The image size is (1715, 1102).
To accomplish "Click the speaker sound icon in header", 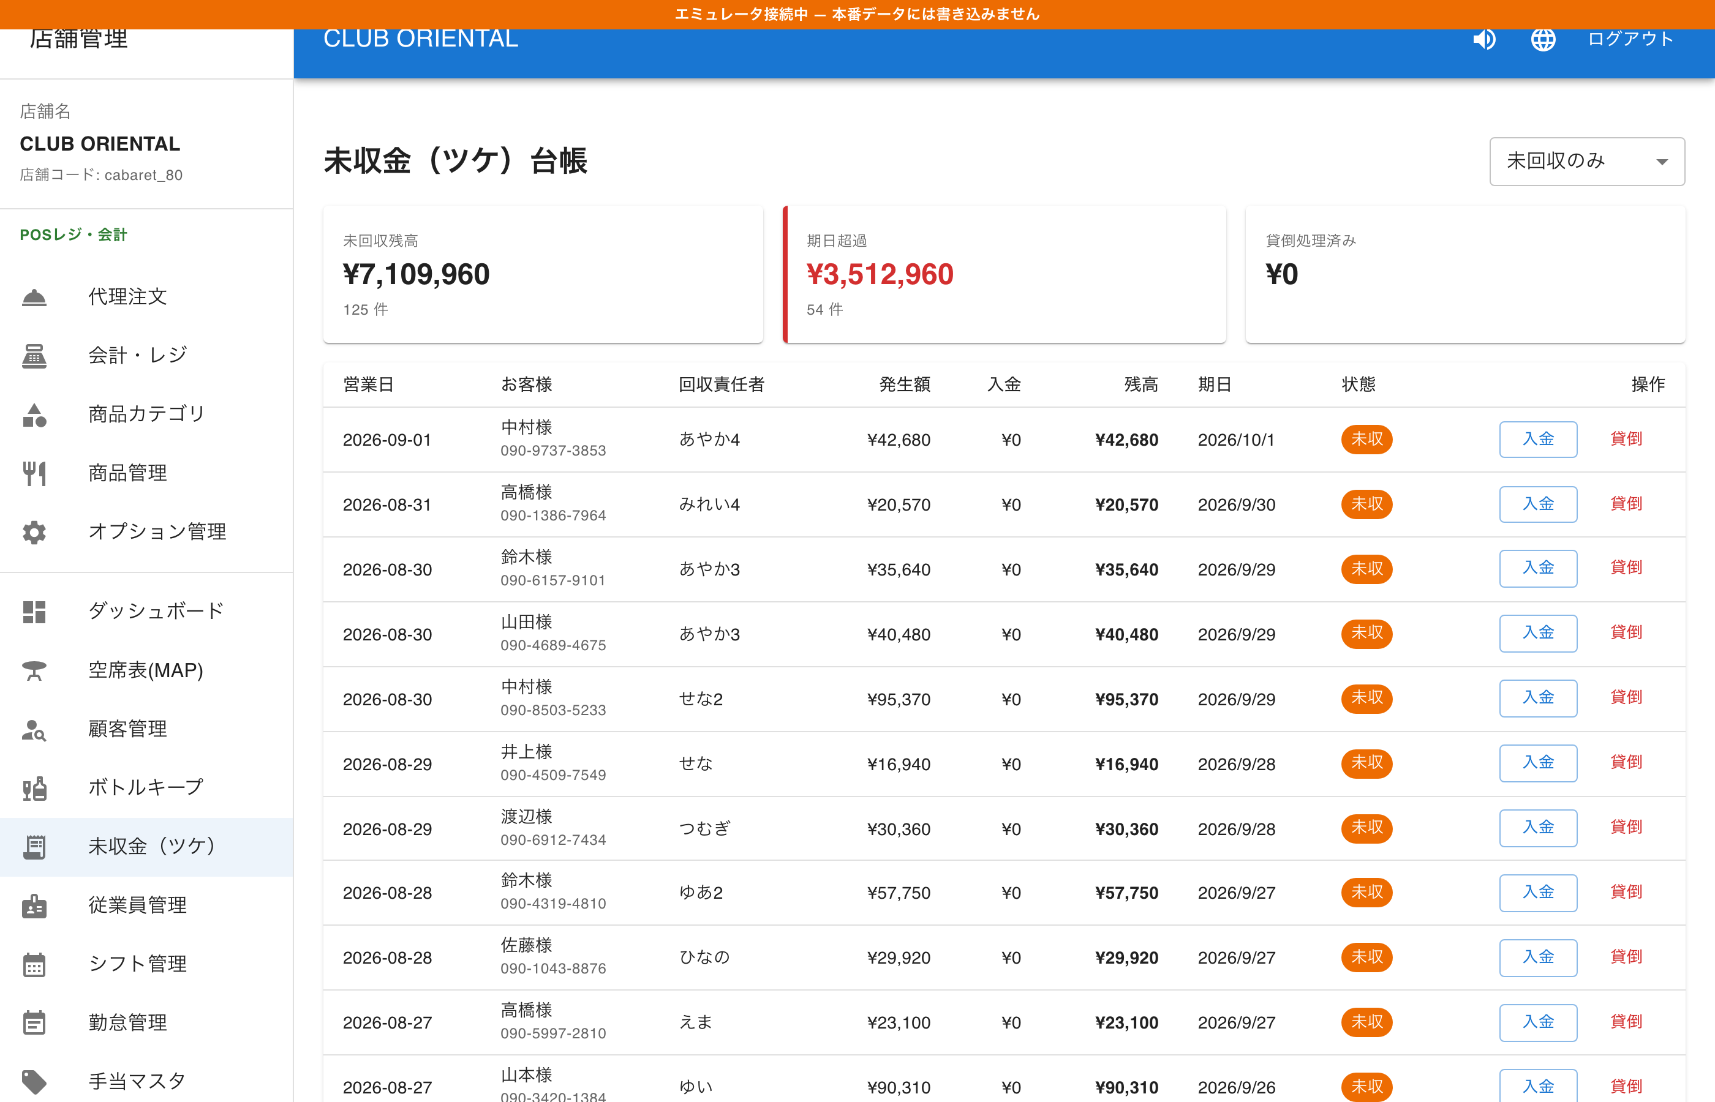I will point(1484,39).
